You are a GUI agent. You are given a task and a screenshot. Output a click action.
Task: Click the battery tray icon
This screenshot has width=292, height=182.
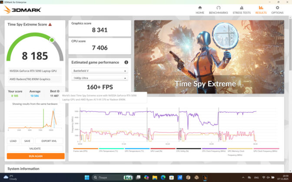pos(273,178)
